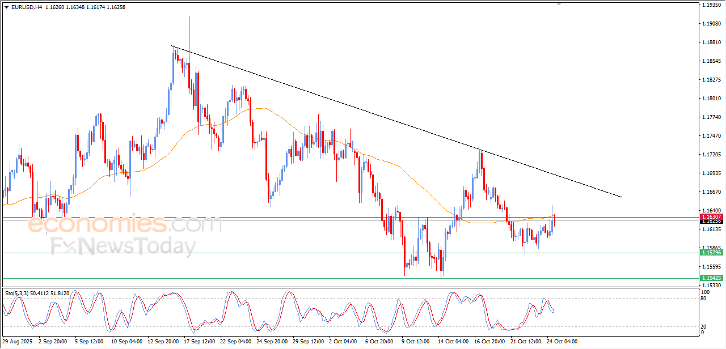This screenshot has height=349, width=726.
Task: Click the stochastic 80 level scale label
Action: [x=705, y=298]
